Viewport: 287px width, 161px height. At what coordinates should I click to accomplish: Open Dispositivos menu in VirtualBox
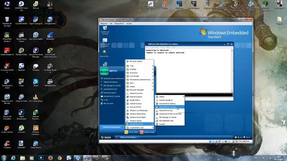coord(119,24)
